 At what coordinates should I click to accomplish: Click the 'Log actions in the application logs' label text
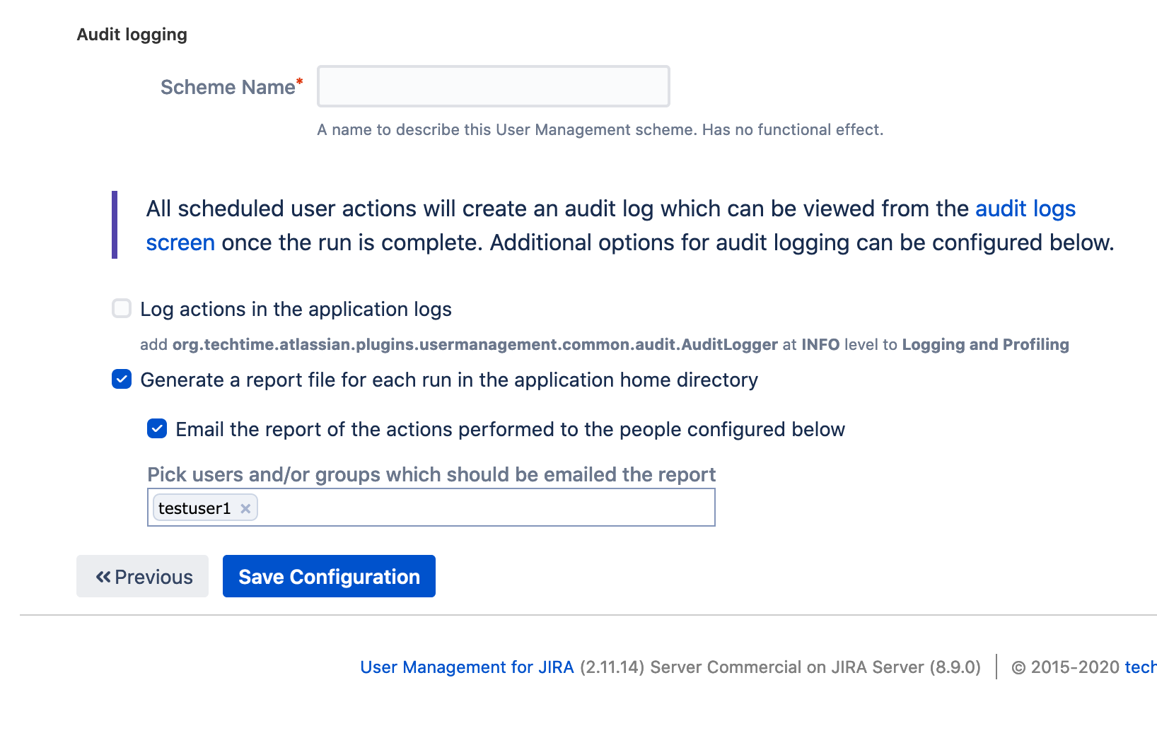point(296,309)
